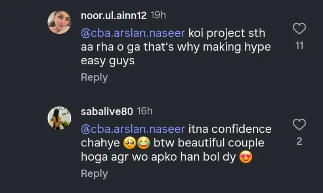The width and height of the screenshot is (323, 193).
Task: Reply to sabalive80's comment
Action: tap(94, 173)
